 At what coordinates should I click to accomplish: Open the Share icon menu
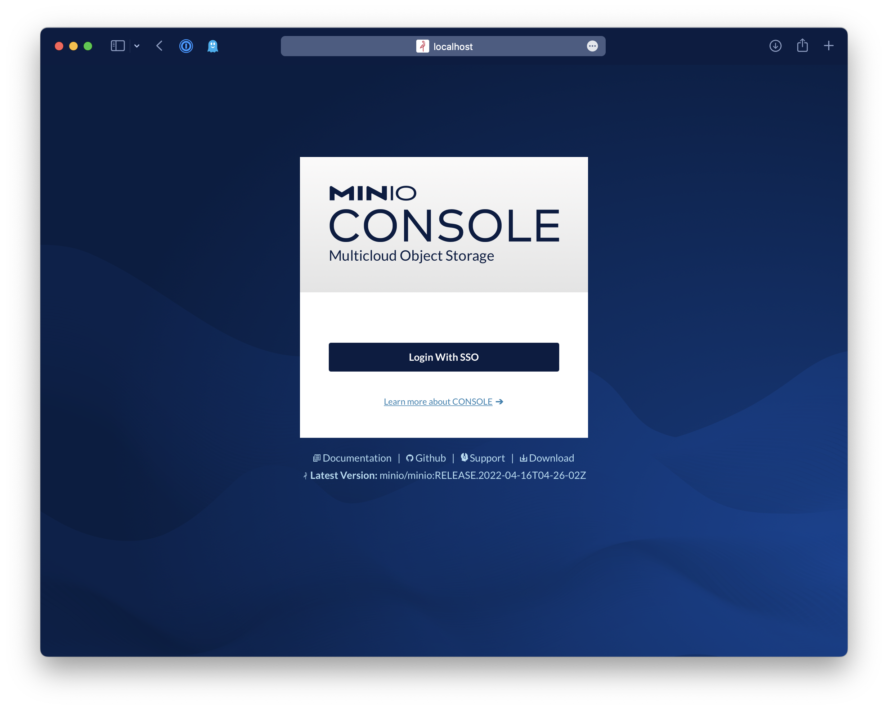pyautogui.click(x=802, y=45)
